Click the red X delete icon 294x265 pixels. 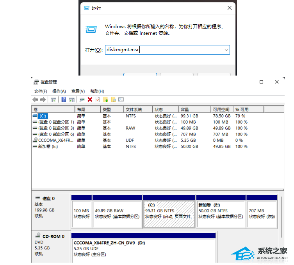[90, 100]
